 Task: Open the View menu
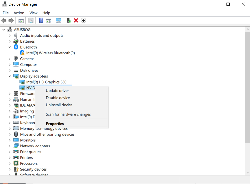pos(34,13)
